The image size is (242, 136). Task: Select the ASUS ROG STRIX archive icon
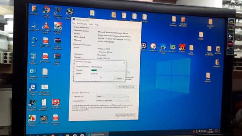pyautogui.click(x=183, y=22)
